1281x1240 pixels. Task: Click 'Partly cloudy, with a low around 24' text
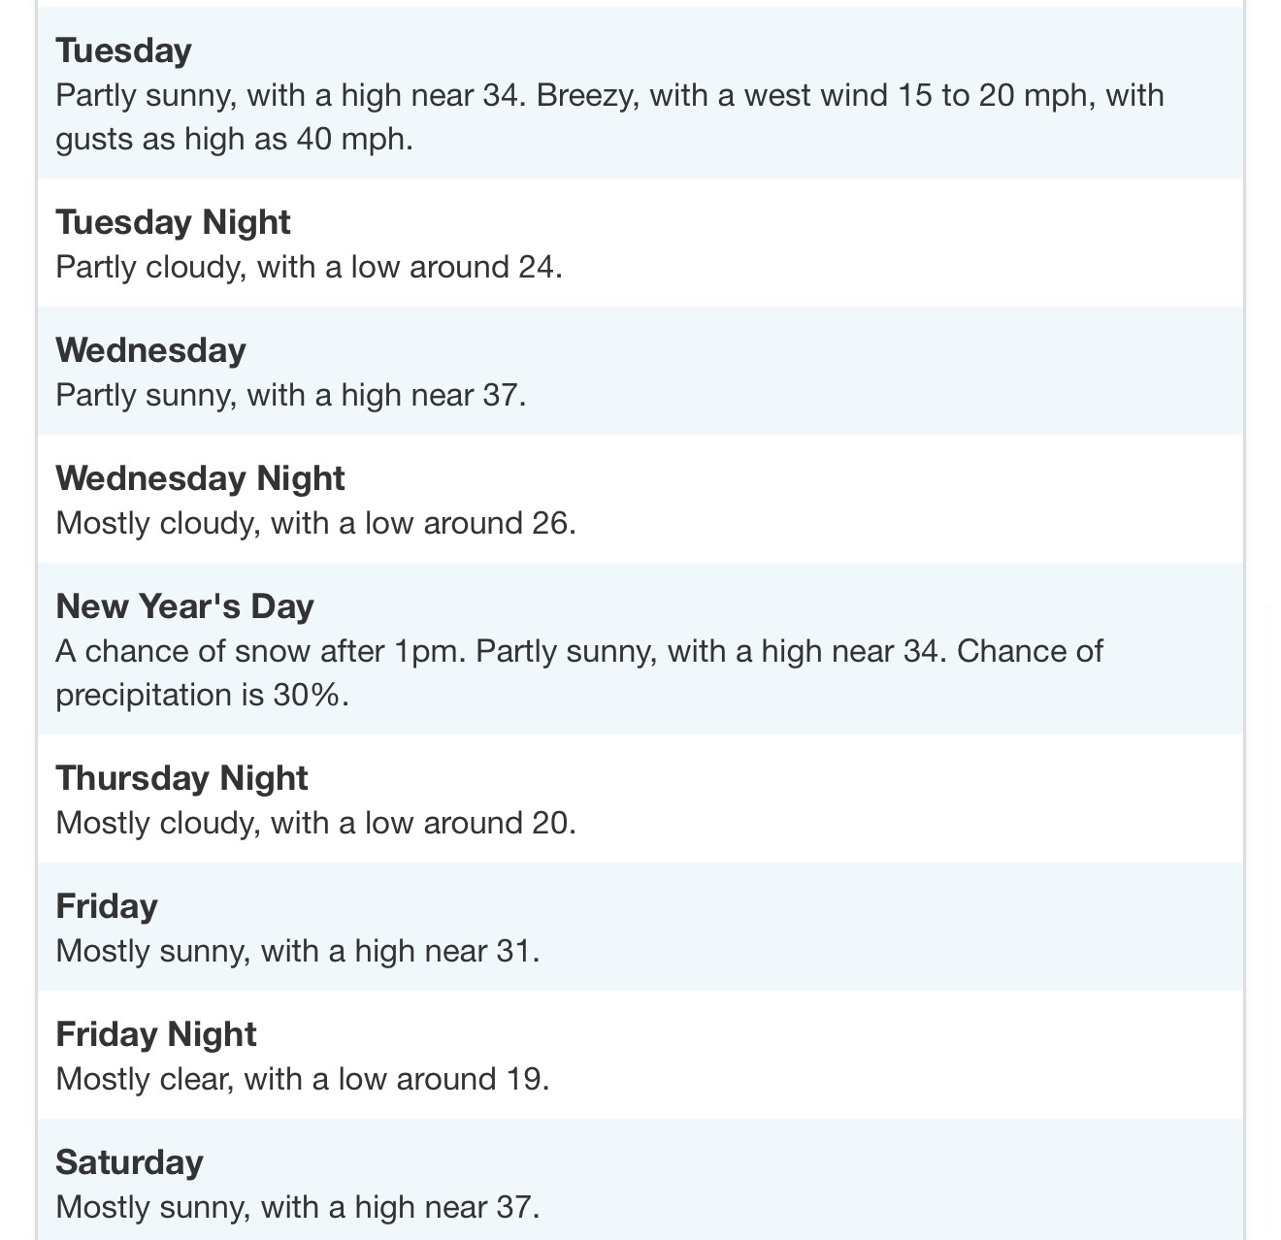pos(309,267)
